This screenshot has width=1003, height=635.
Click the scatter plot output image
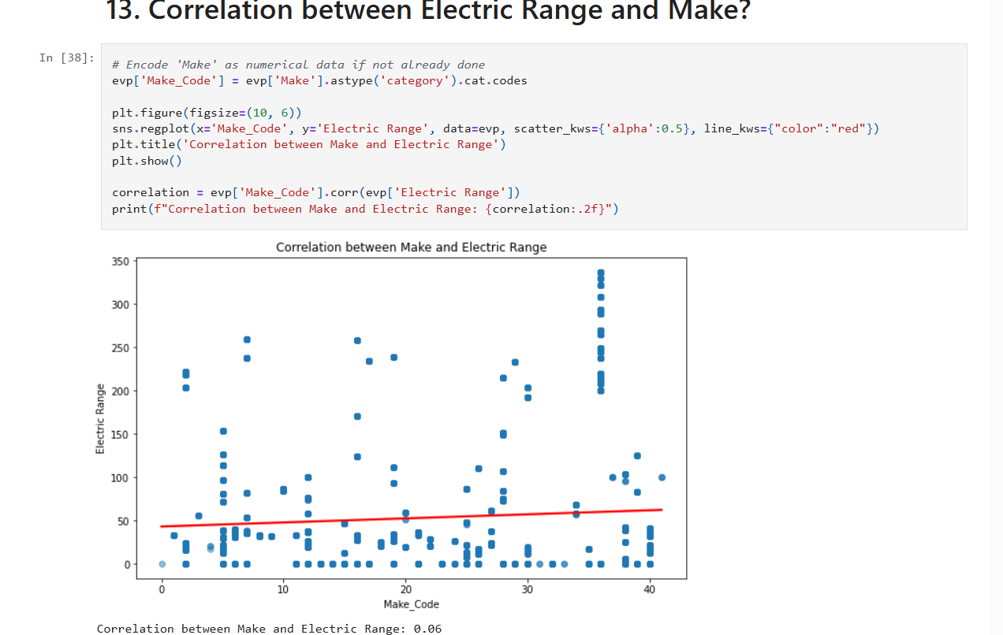coord(392,425)
